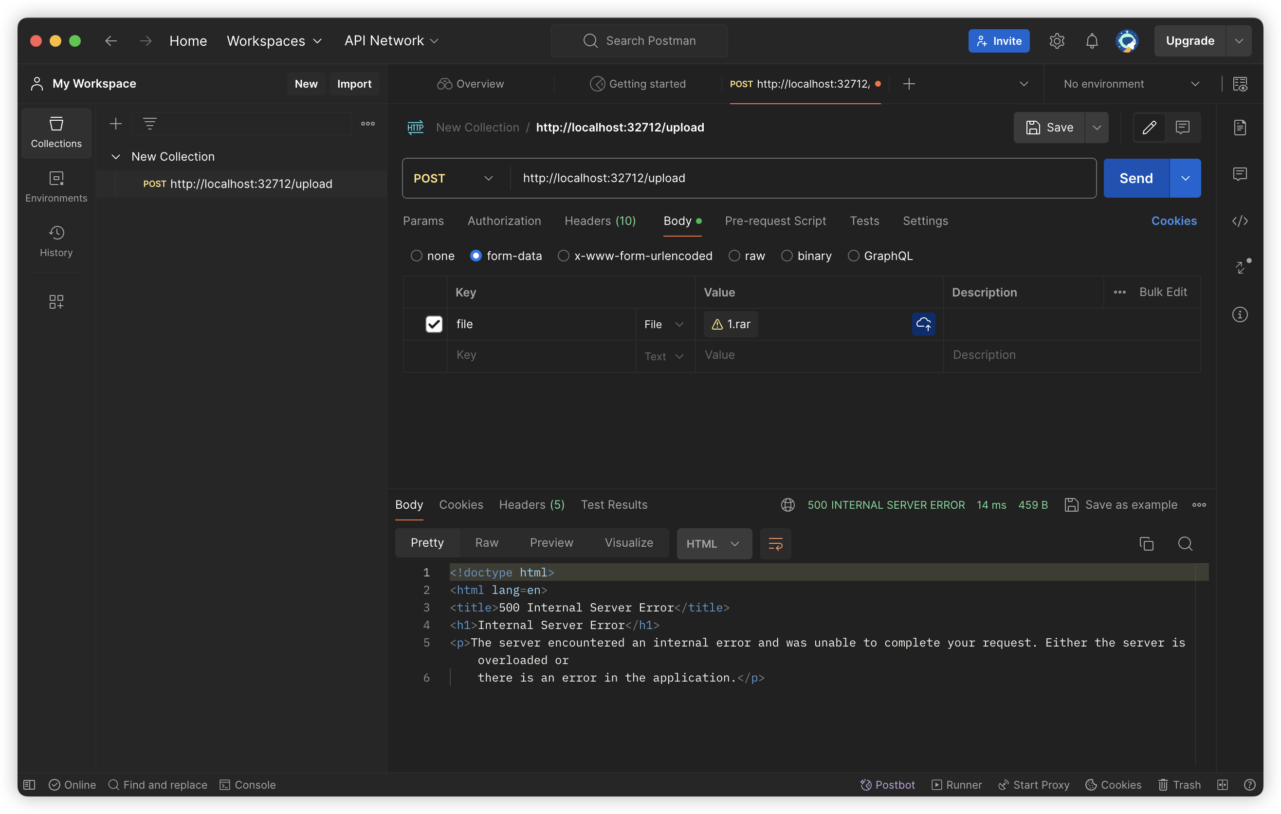The height and width of the screenshot is (814, 1281).
Task: Open the documentation icon in right sidebar
Action: click(1240, 127)
